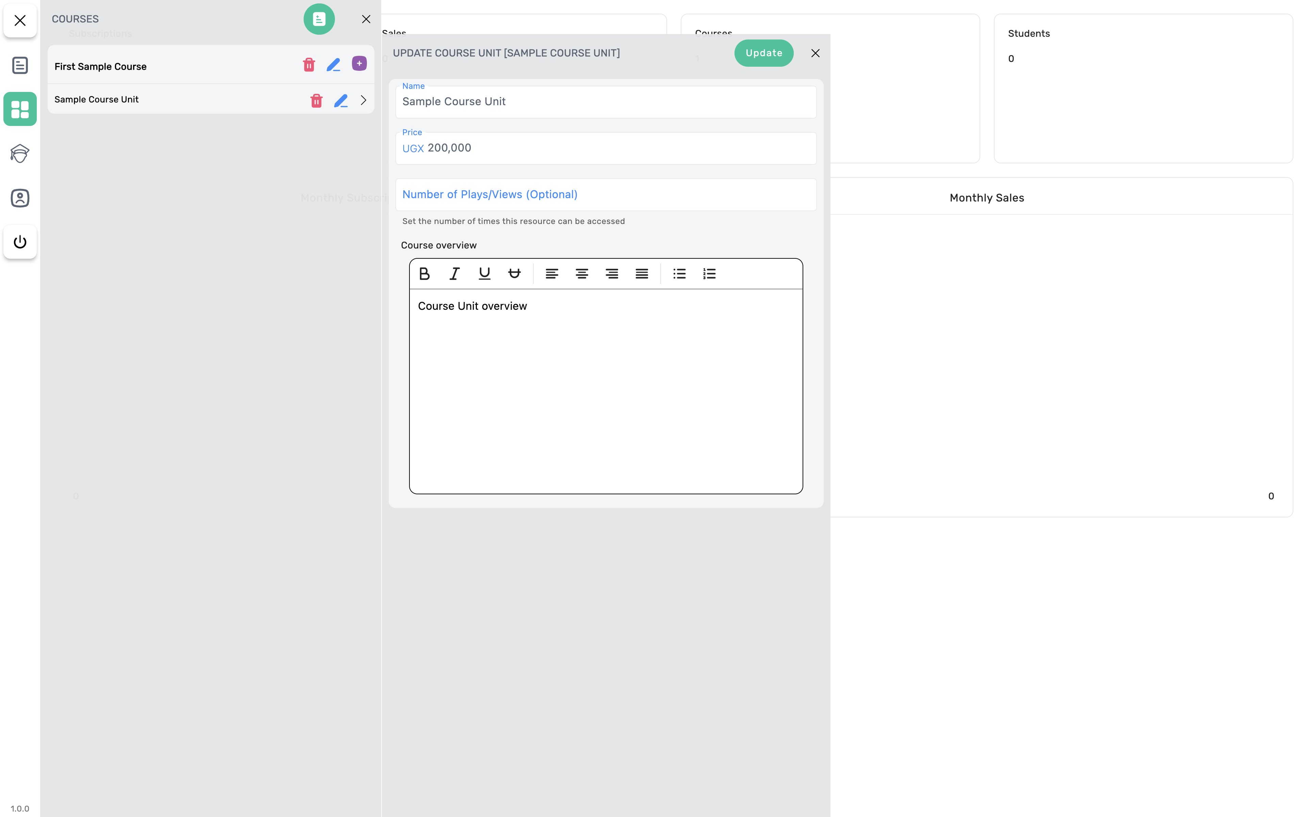Toggle italic formatting in overview editor
The height and width of the screenshot is (817, 1307).
454,274
